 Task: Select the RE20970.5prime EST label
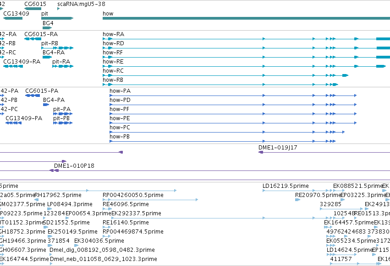pos(318,195)
